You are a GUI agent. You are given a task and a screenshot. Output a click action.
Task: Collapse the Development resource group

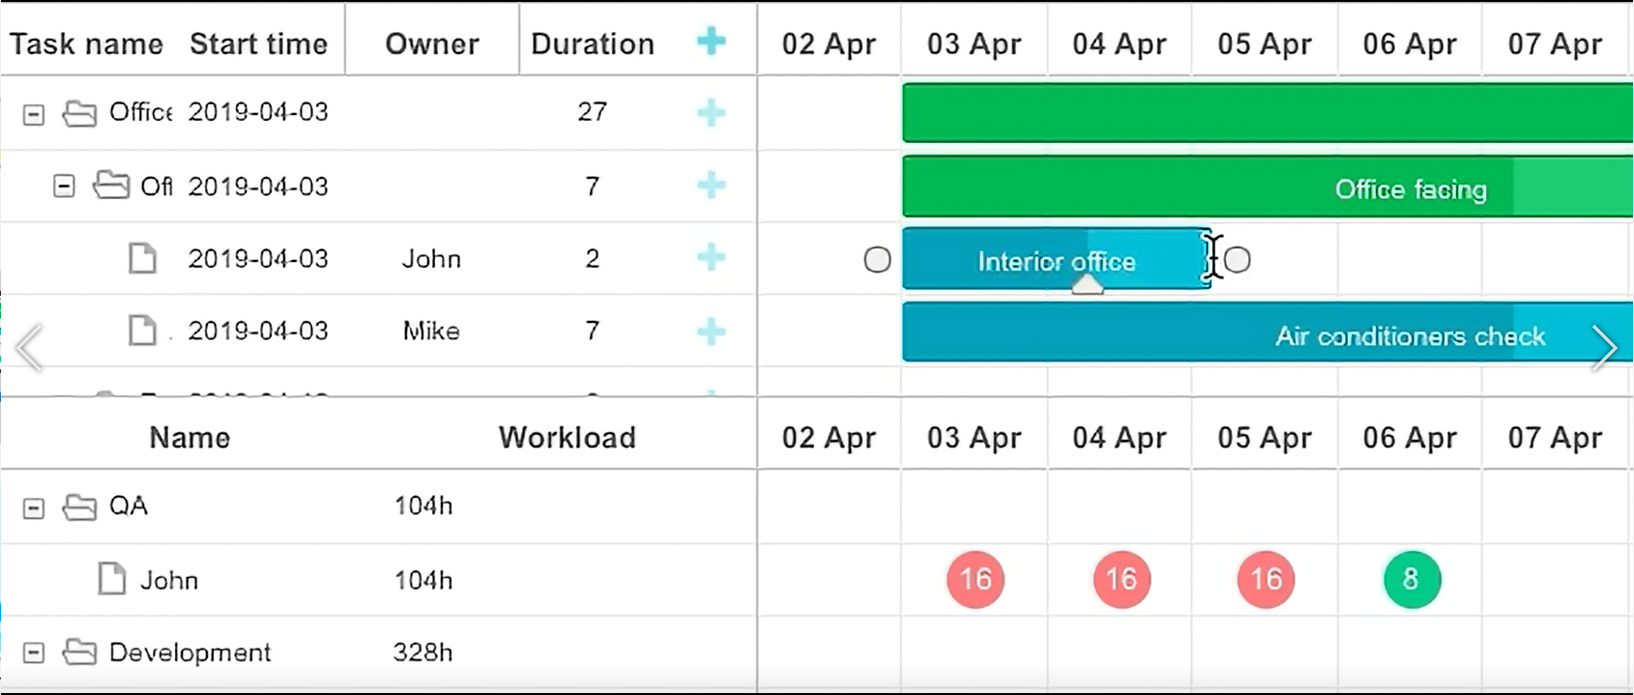34,653
